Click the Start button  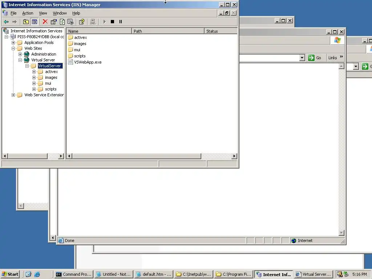tap(10, 274)
